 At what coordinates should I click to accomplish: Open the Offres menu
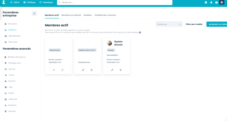15,2
